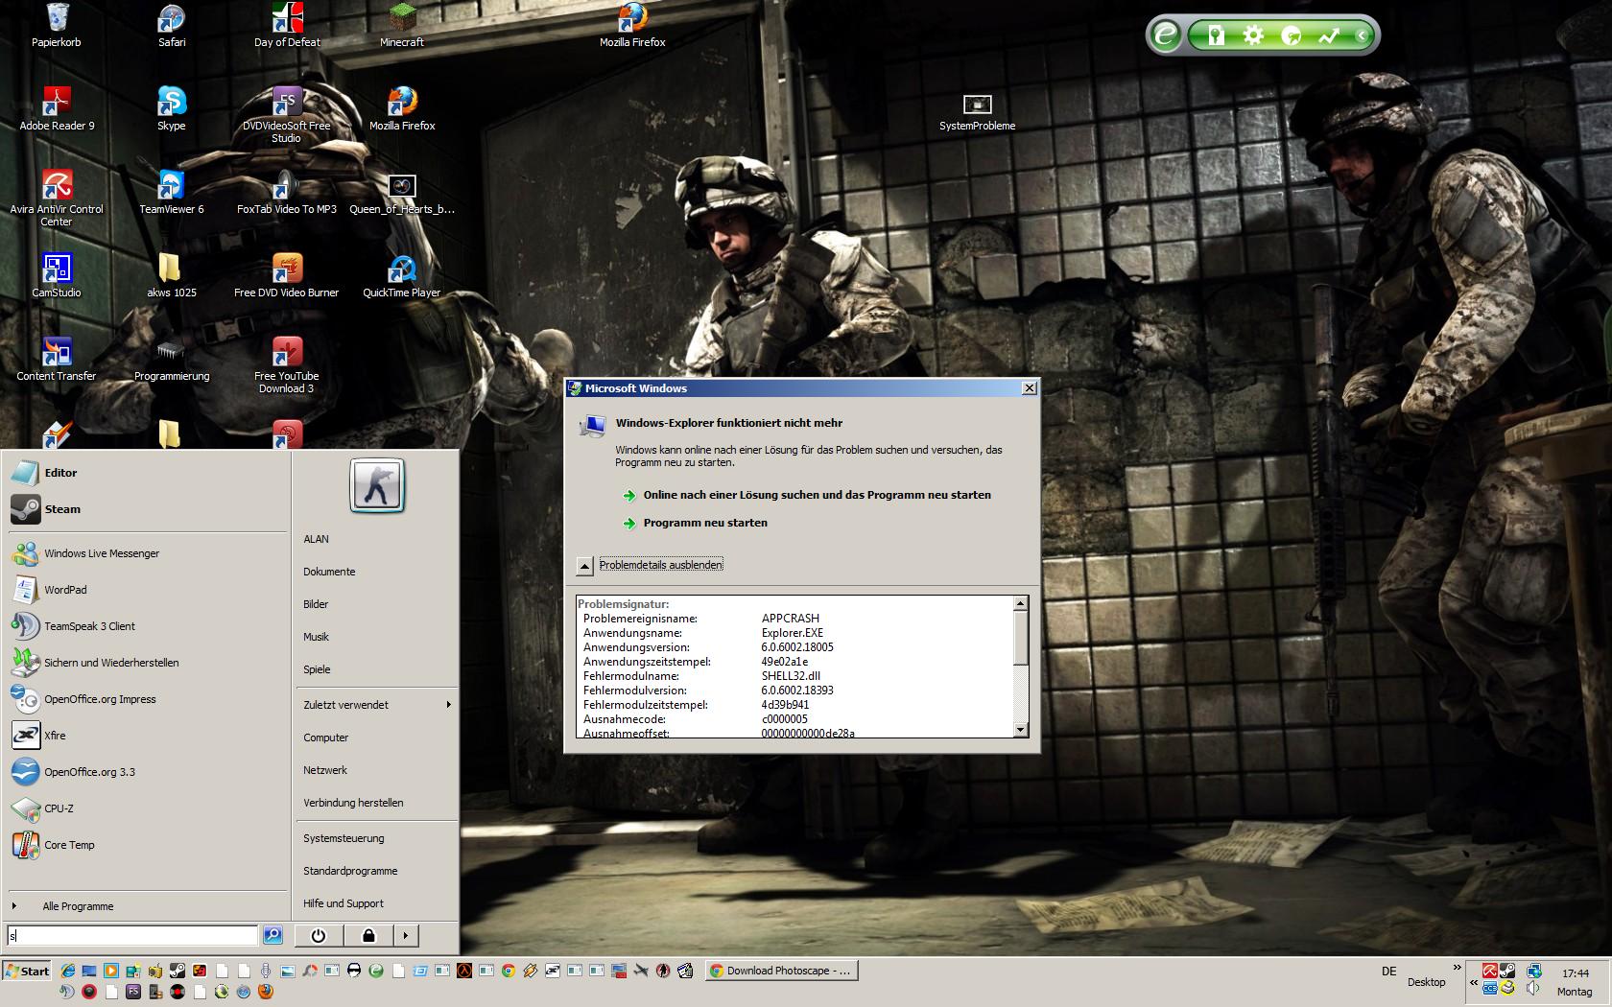Open Sichern und Wiederherstellen in Start menu
The height and width of the screenshot is (1007, 1612).
148,663
